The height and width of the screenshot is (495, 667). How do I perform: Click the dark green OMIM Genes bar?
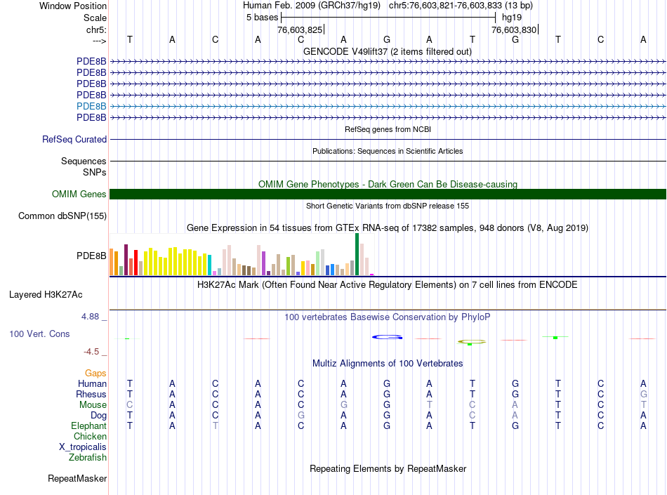[x=388, y=194]
